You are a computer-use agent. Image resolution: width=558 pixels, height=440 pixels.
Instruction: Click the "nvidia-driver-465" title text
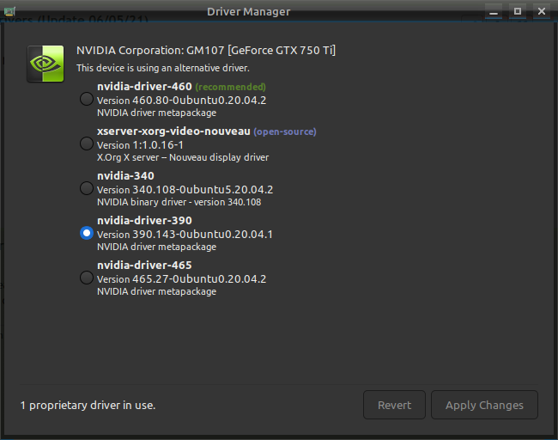click(144, 266)
